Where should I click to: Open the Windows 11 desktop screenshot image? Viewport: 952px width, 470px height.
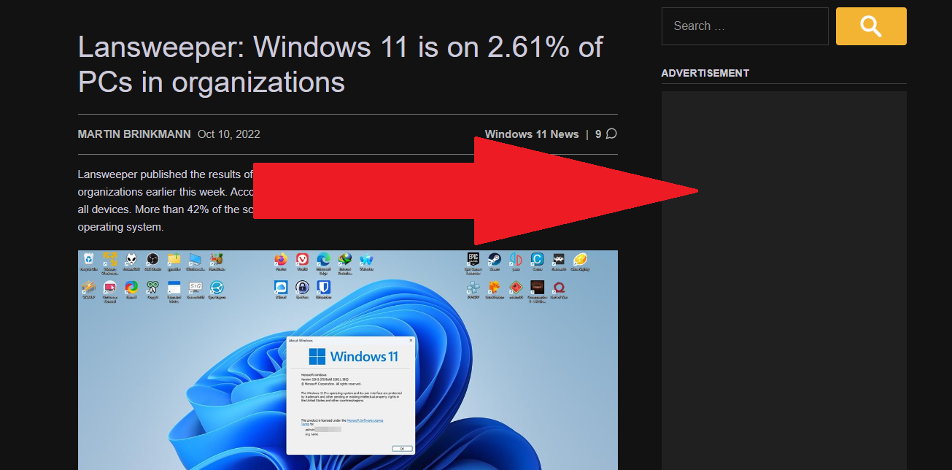(x=348, y=361)
